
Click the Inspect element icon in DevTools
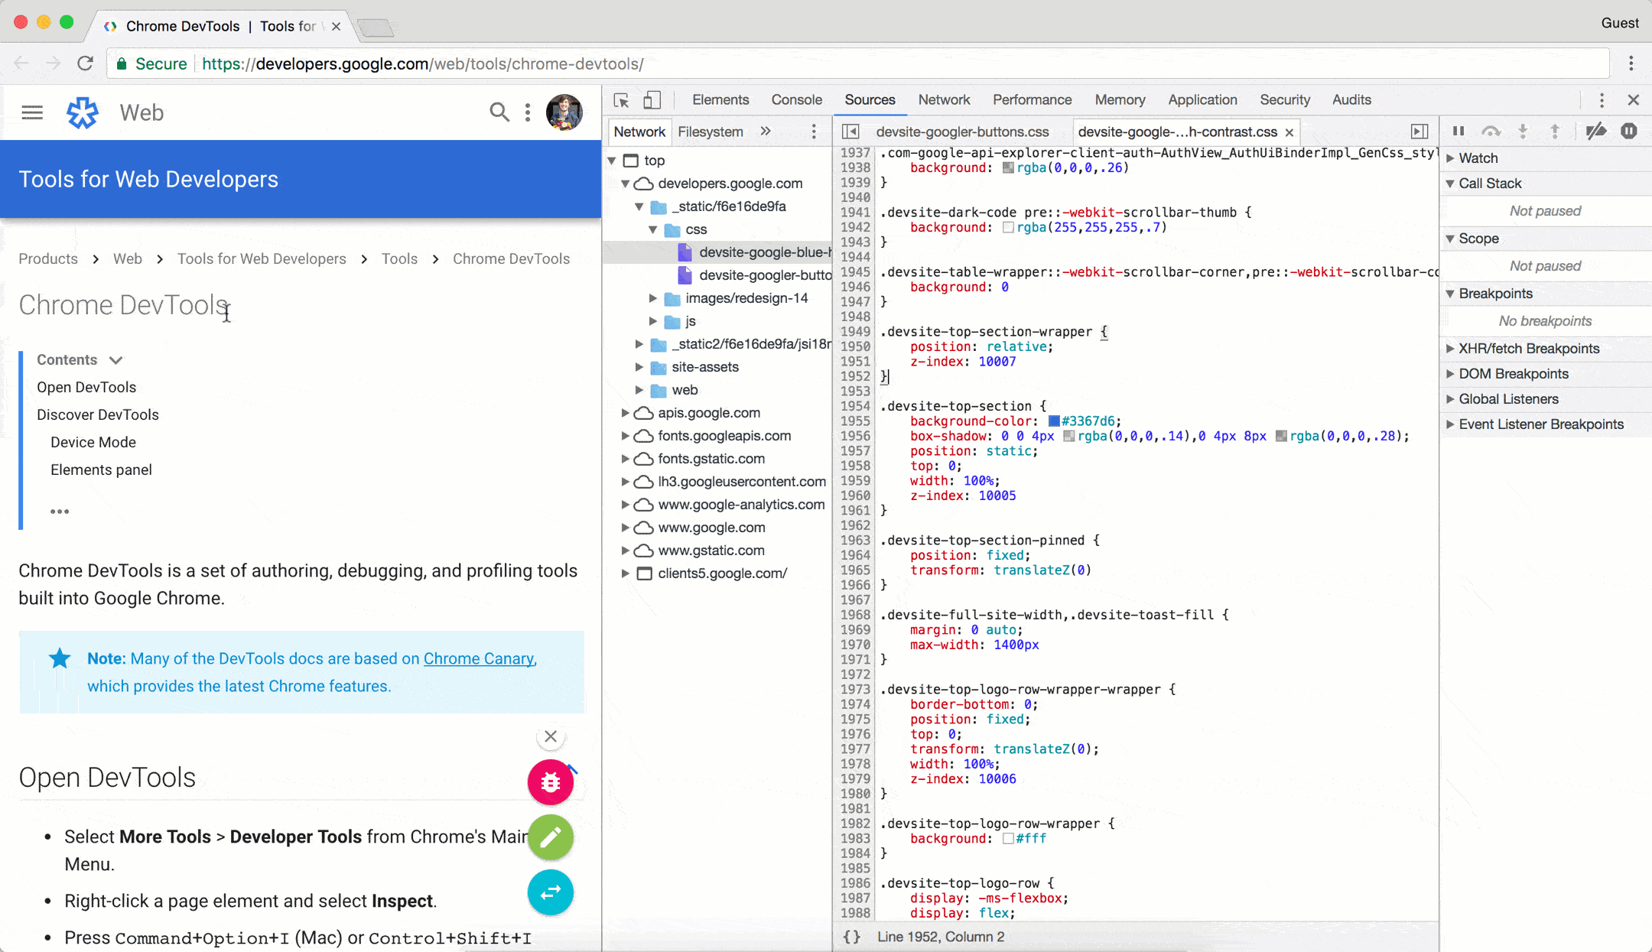coord(620,100)
